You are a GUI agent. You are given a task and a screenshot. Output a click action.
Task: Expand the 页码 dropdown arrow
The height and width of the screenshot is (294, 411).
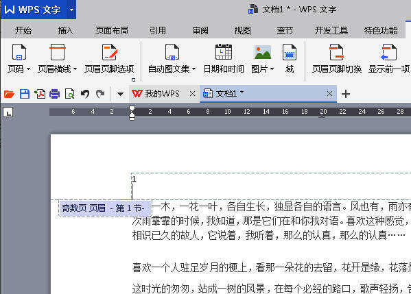click(28, 69)
